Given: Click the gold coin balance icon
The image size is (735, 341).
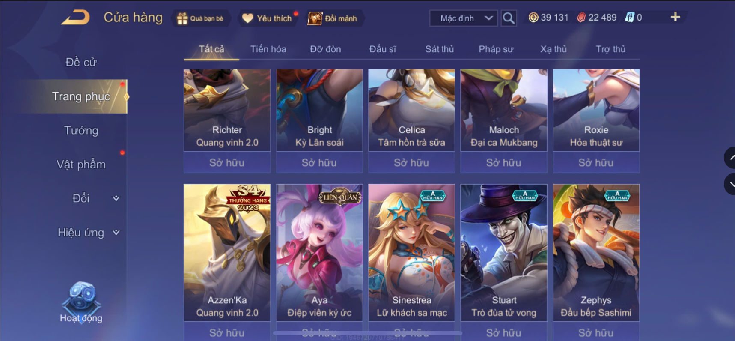Looking at the screenshot, I should pos(533,18).
